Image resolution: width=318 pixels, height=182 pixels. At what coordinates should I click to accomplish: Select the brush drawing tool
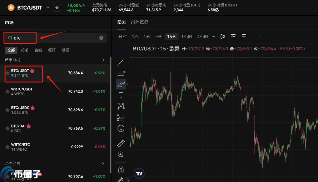point(121,84)
